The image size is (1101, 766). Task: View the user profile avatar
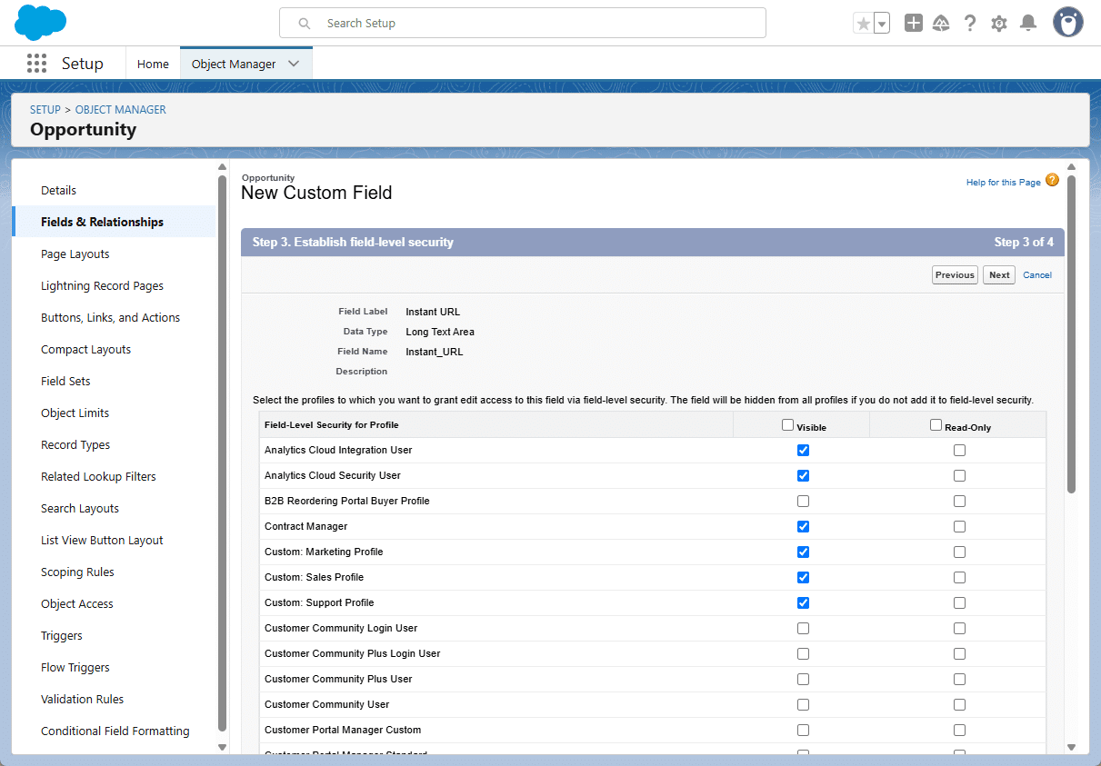(1068, 23)
